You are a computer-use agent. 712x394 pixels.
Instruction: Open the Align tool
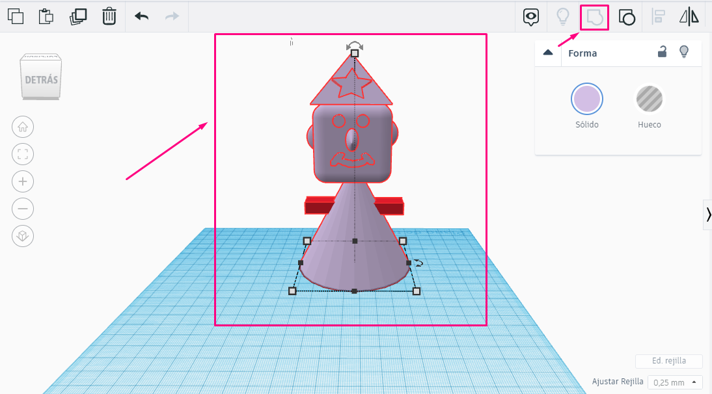658,17
